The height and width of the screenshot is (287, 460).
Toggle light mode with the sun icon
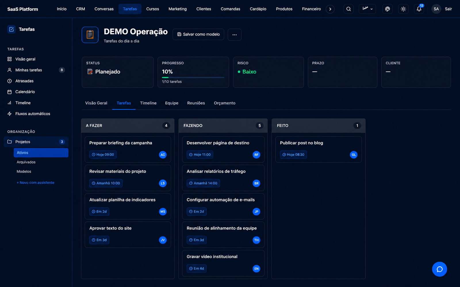coord(403,9)
